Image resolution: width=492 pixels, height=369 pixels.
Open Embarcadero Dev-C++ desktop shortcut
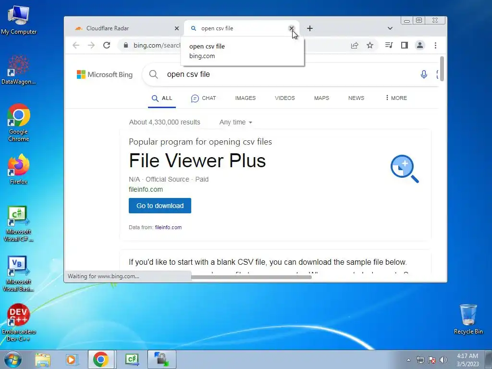click(19, 322)
